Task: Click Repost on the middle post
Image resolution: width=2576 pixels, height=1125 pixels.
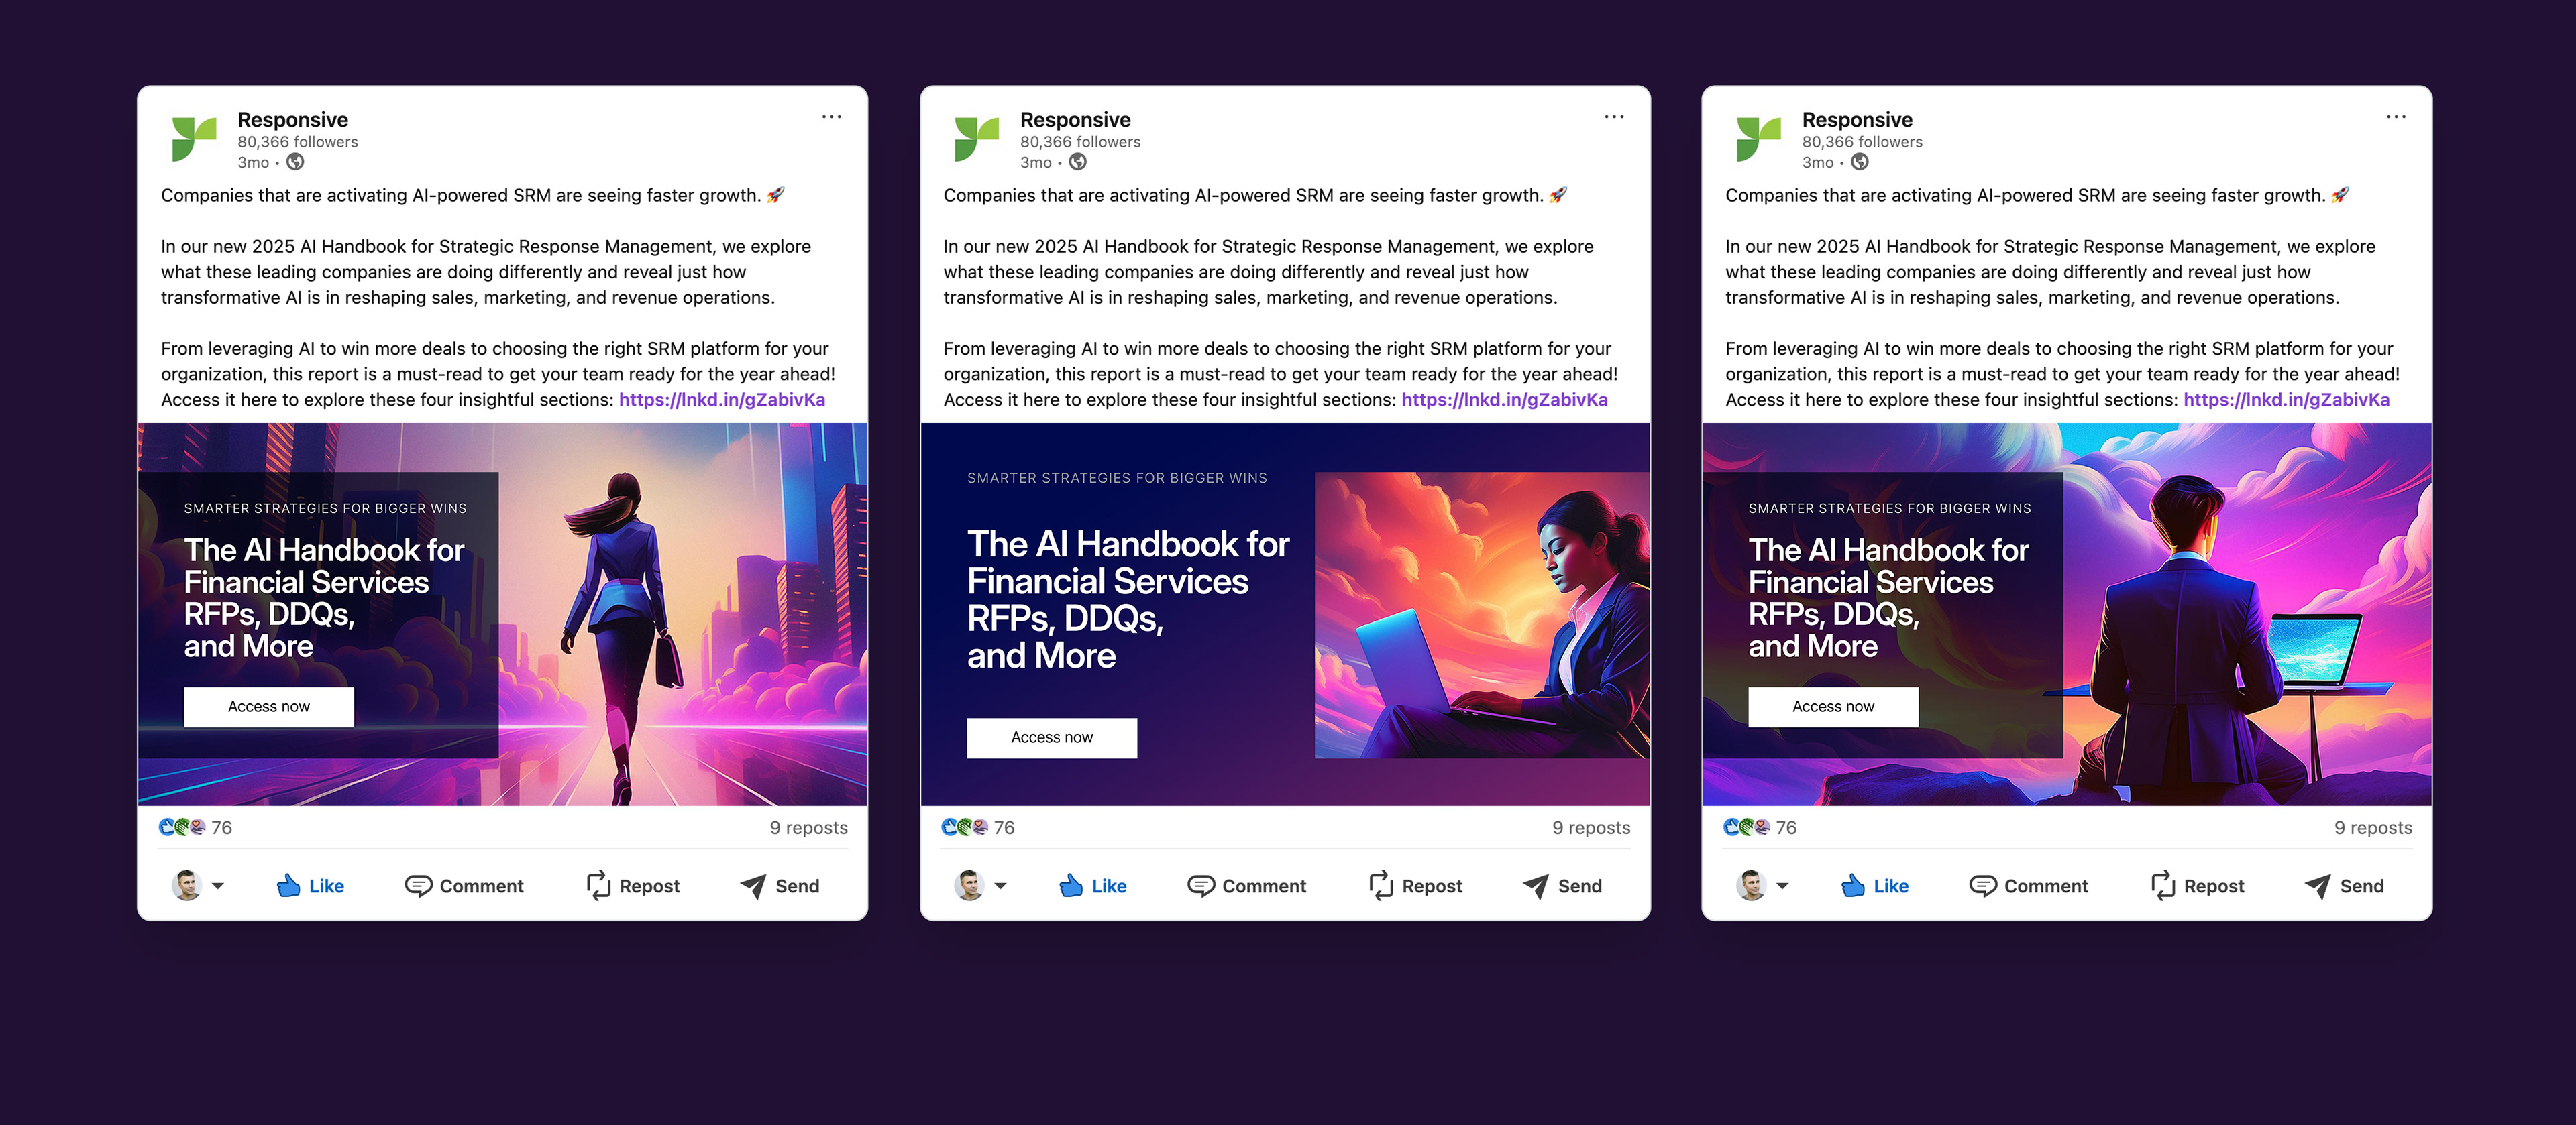Action: tap(1415, 885)
